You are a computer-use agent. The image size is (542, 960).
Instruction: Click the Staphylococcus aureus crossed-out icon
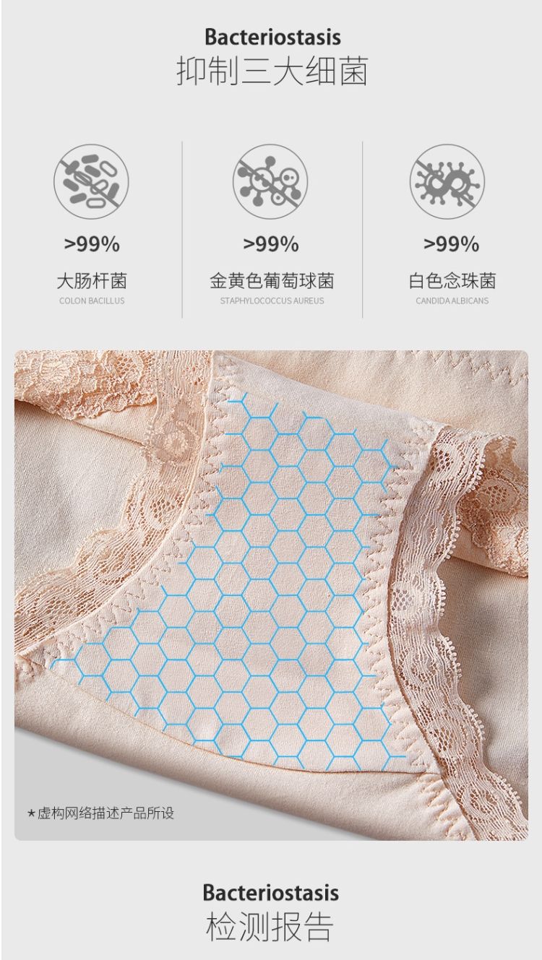(x=270, y=182)
